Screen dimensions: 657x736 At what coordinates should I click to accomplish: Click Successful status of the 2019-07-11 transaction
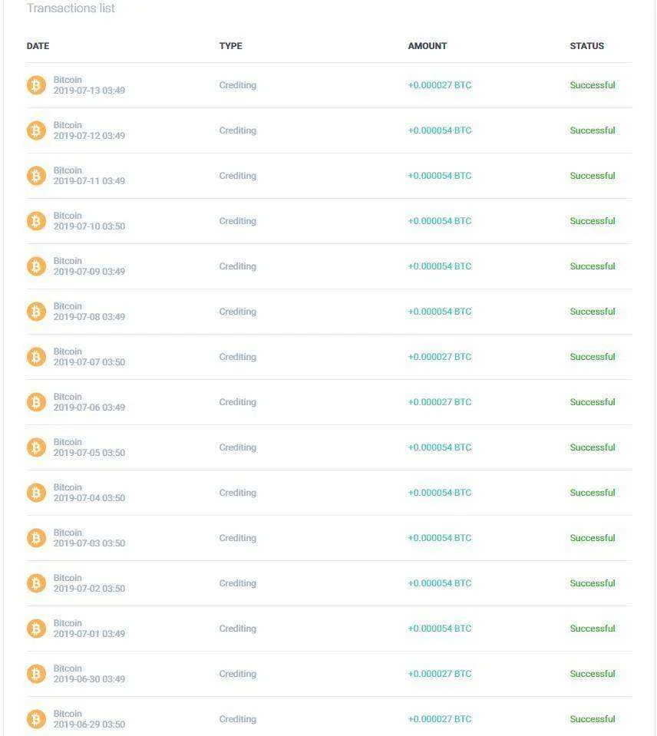593,176
